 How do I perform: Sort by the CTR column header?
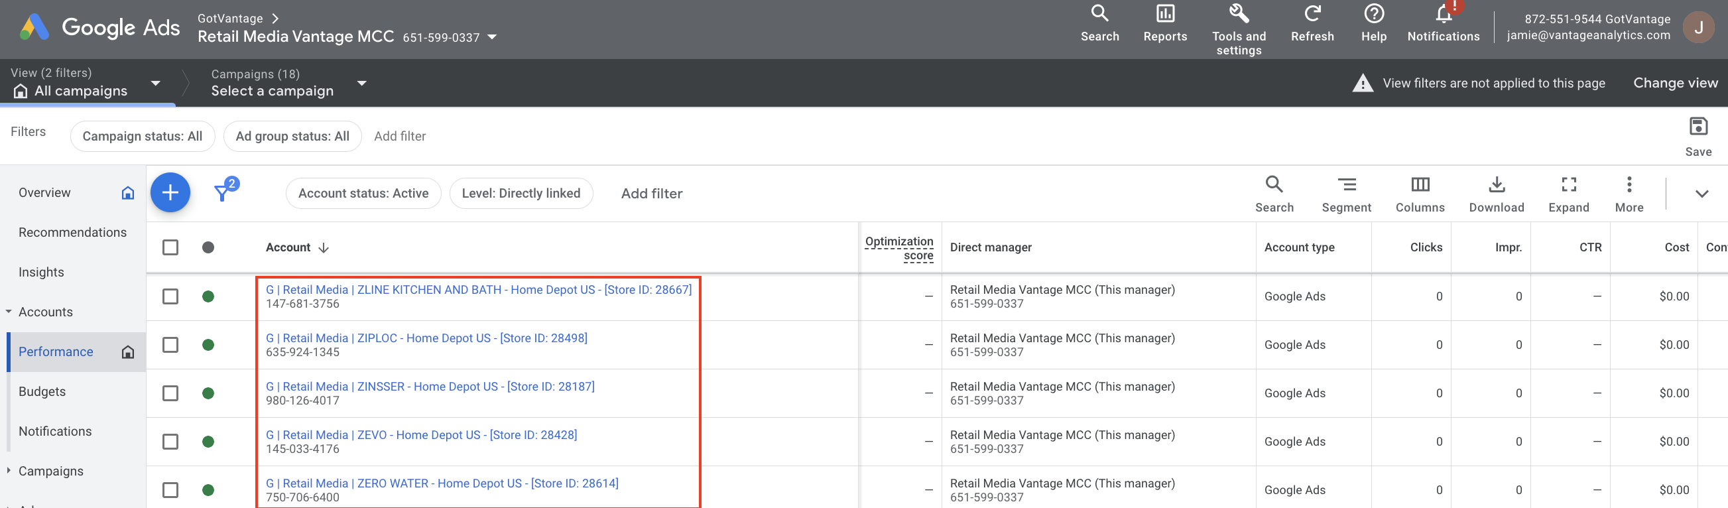click(x=1590, y=247)
